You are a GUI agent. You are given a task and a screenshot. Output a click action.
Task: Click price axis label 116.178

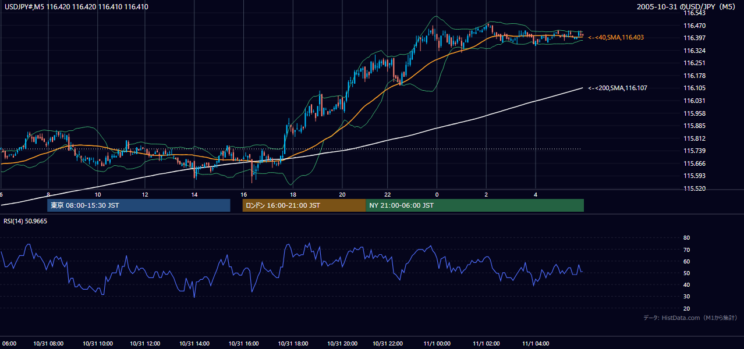pos(695,76)
